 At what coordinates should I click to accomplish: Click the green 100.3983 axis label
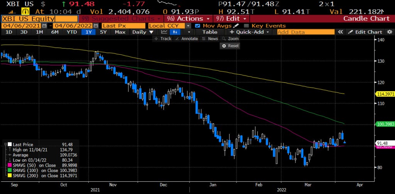point(385,124)
